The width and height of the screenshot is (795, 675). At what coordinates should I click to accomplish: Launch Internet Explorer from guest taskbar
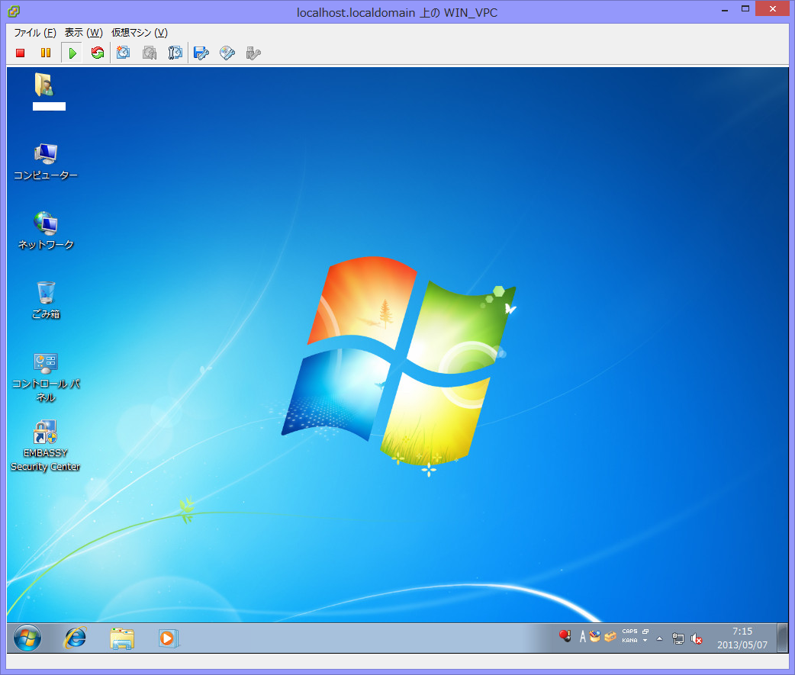75,638
